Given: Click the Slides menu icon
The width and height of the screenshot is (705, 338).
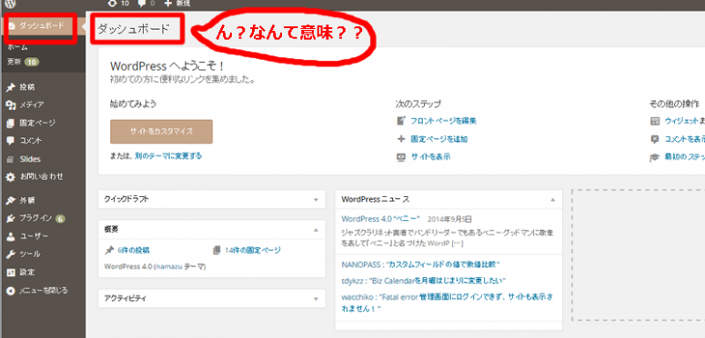Looking at the screenshot, I should [11, 159].
